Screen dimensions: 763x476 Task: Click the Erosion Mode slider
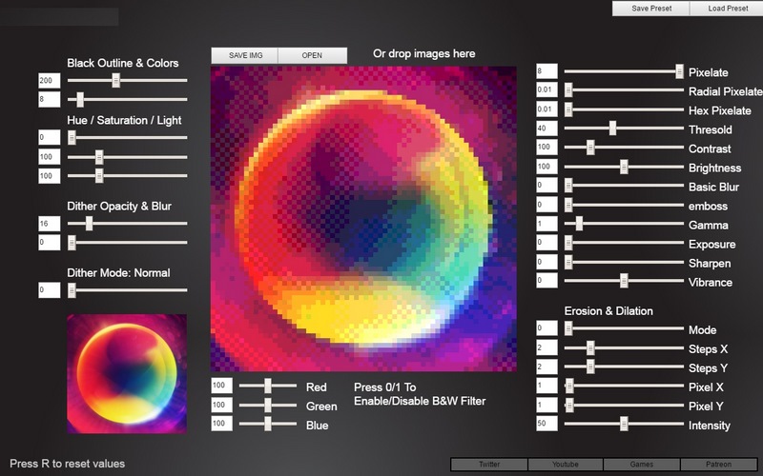624,328
